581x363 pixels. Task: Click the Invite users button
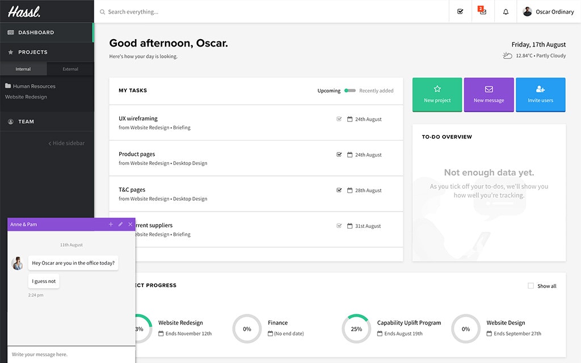541,95
